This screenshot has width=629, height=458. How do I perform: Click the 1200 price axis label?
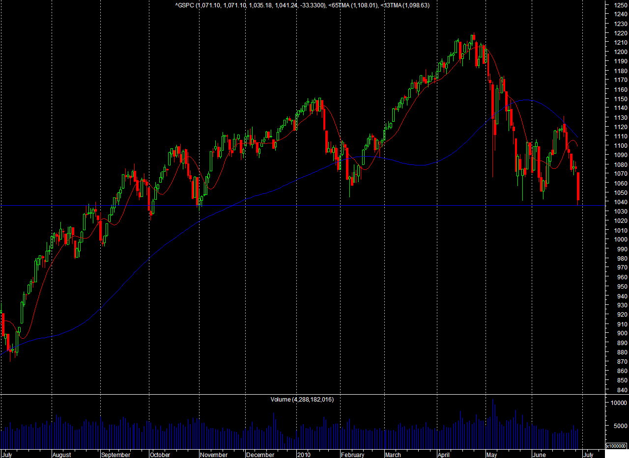tap(620, 52)
